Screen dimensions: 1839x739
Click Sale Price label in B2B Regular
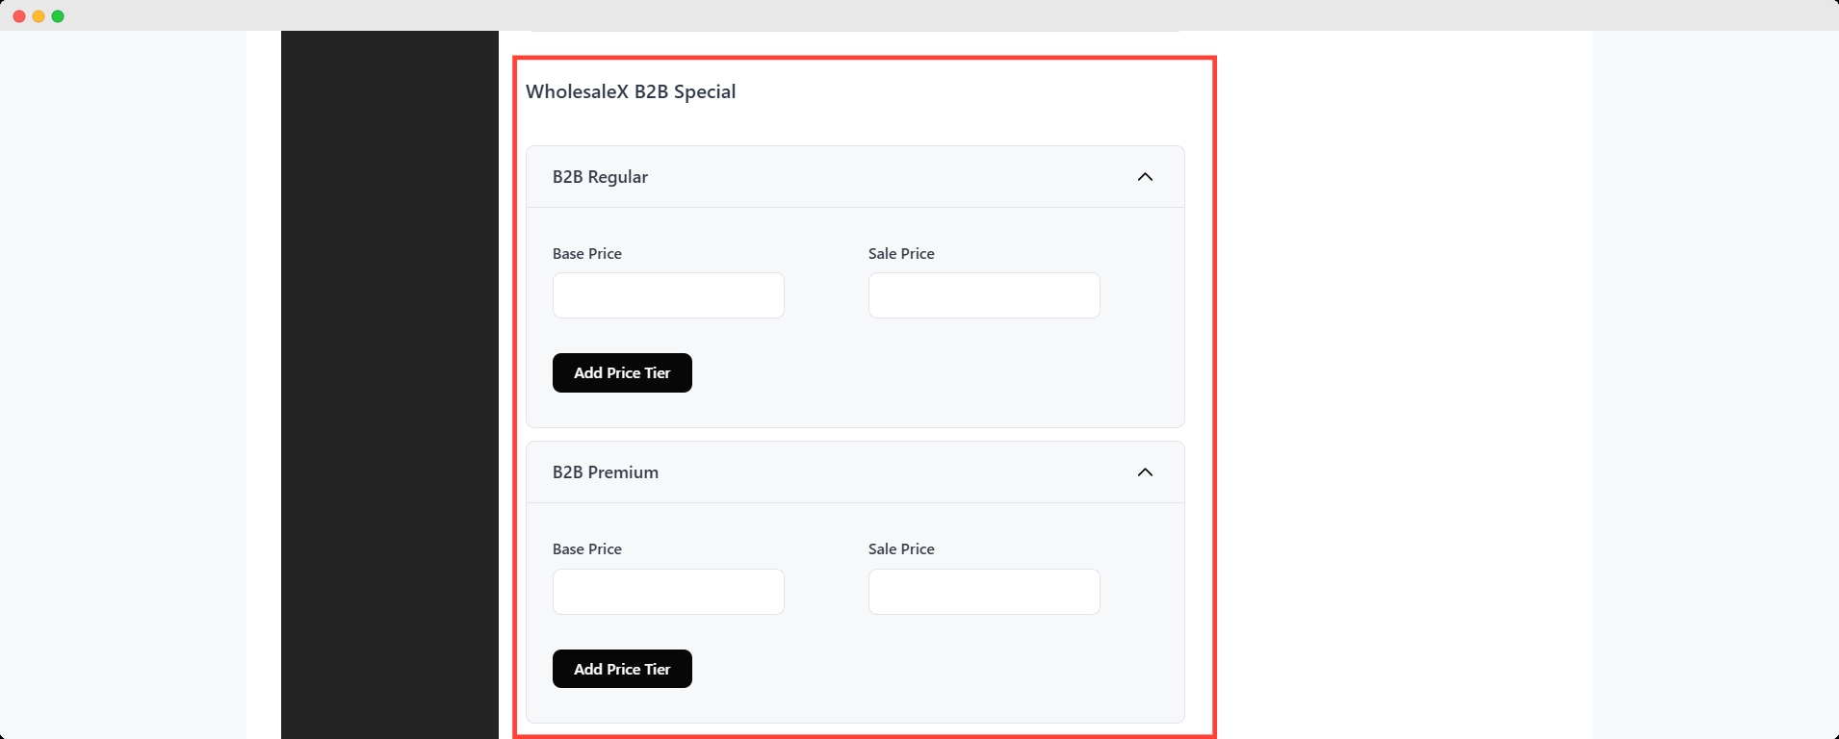[901, 254]
